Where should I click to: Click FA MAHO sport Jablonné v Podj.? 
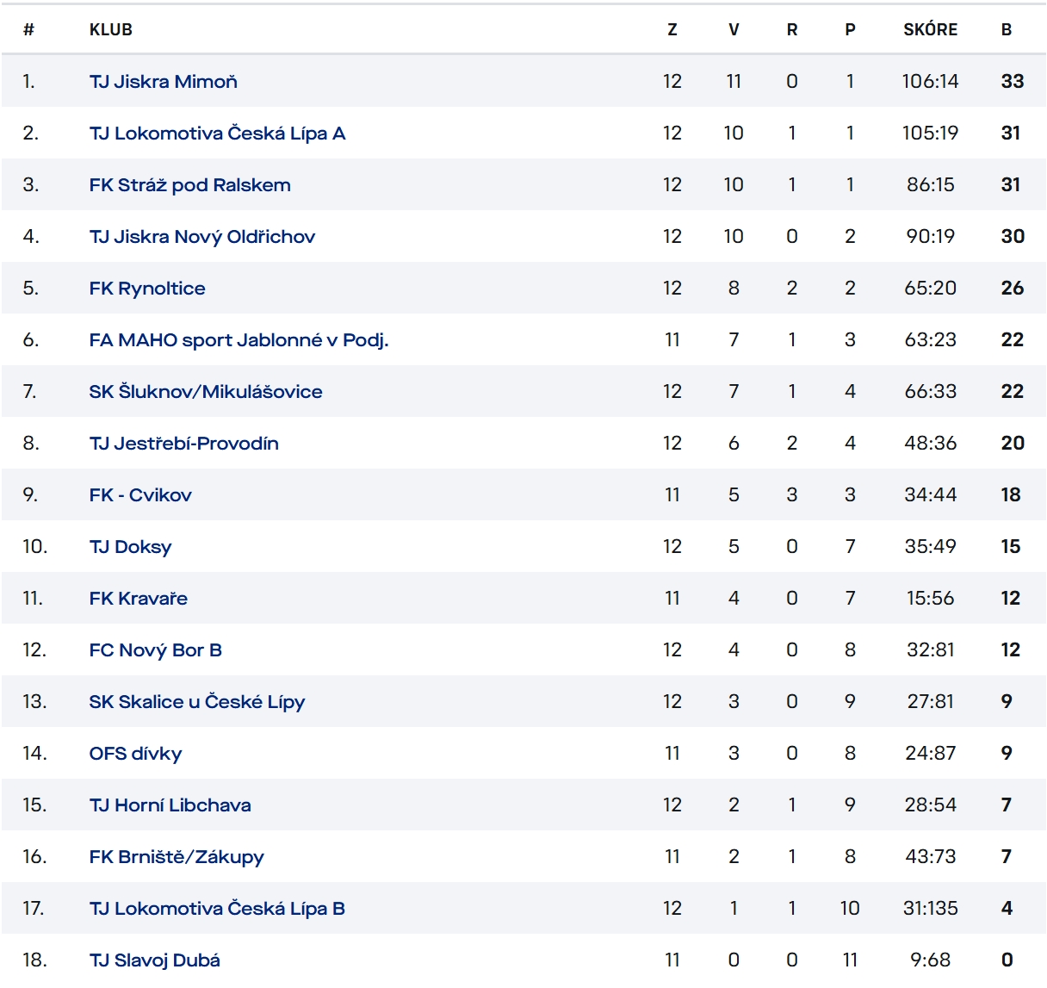click(239, 340)
